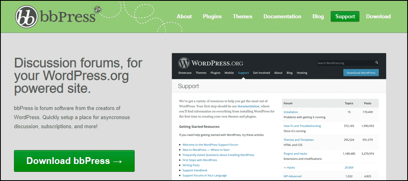Open How-To and Troubleshooting forum link
Viewport: 408px width, 181px height.
tap(302, 126)
